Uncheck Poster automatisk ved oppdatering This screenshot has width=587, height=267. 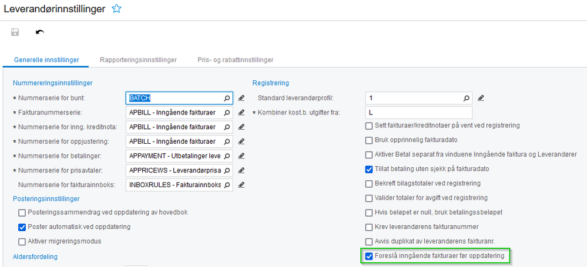pos(22,227)
